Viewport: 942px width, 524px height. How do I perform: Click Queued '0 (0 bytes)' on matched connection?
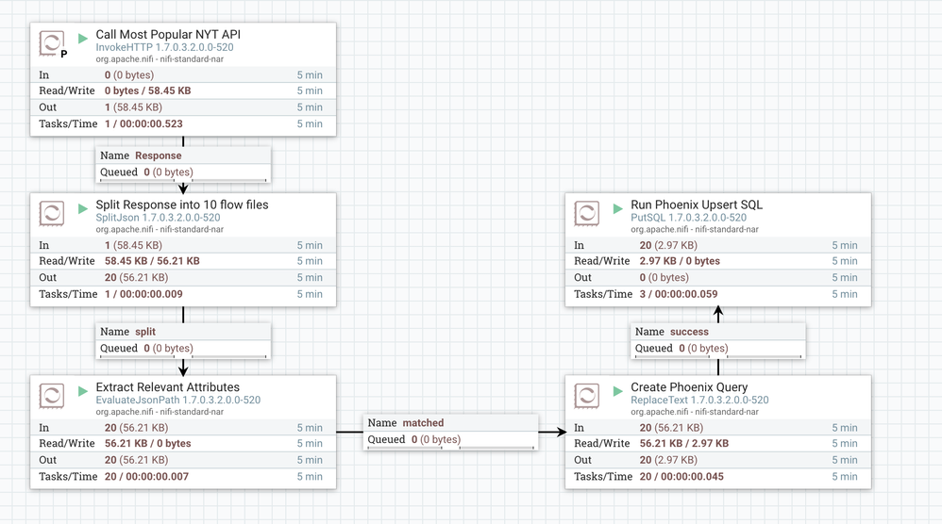pyautogui.click(x=436, y=439)
